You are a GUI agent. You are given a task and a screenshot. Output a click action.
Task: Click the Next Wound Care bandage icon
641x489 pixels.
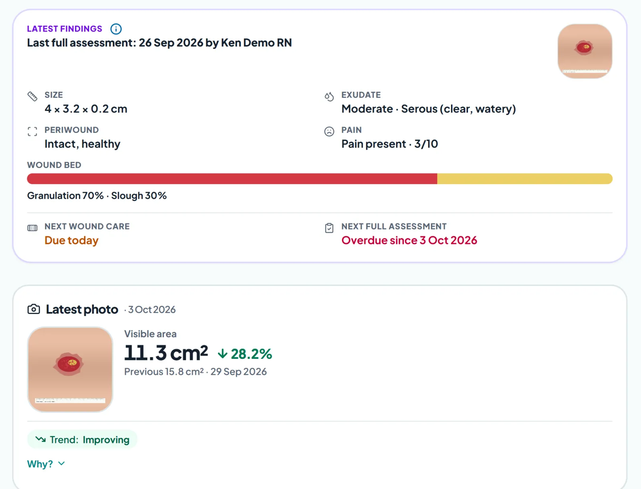pyautogui.click(x=32, y=228)
